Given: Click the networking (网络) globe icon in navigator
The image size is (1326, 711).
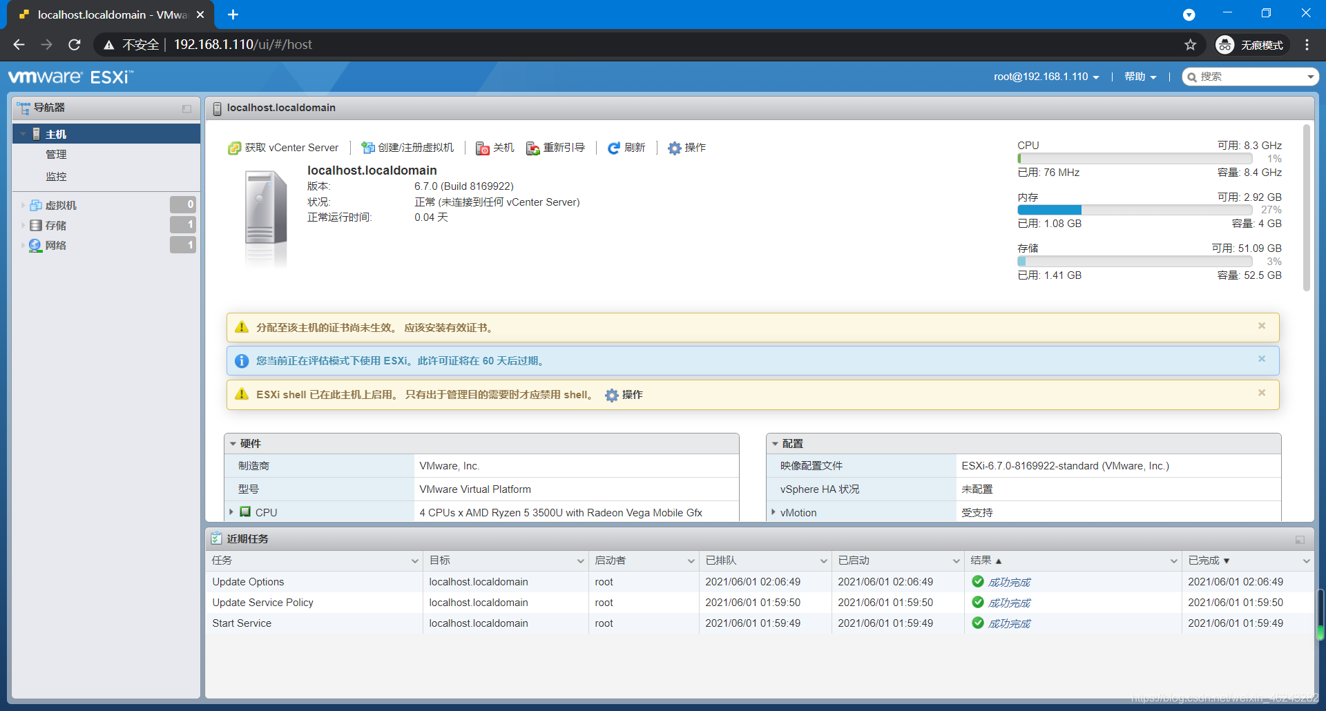Looking at the screenshot, I should 35,245.
